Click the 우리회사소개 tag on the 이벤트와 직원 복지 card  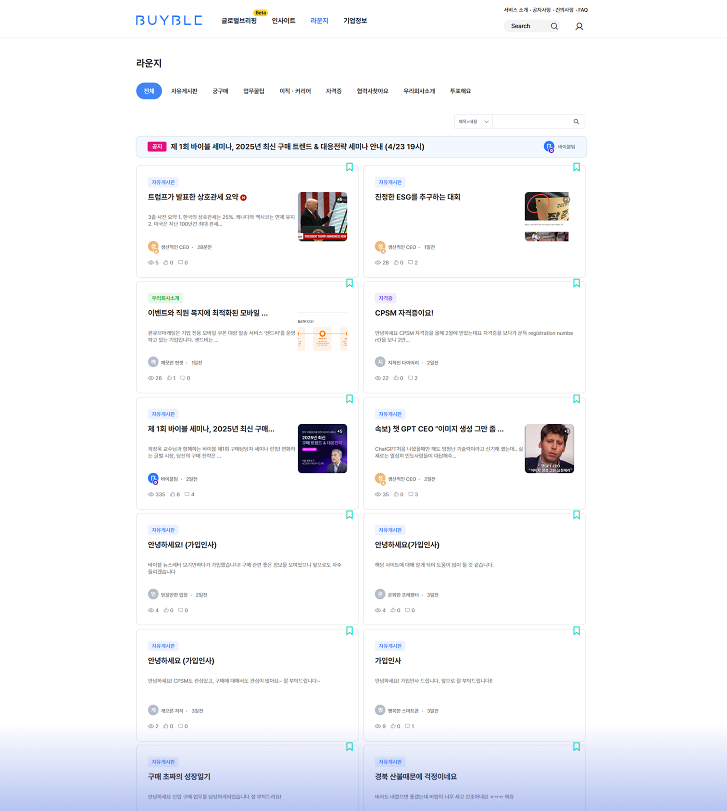165,298
